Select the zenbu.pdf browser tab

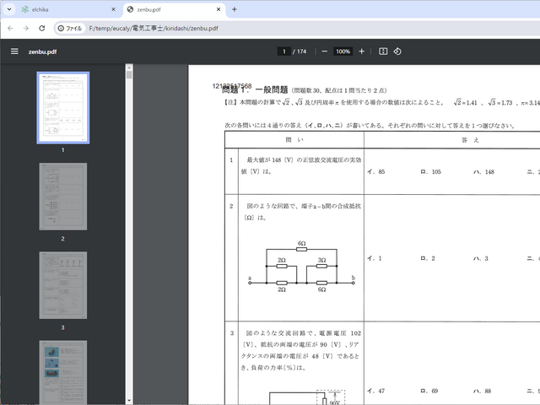[x=174, y=9]
